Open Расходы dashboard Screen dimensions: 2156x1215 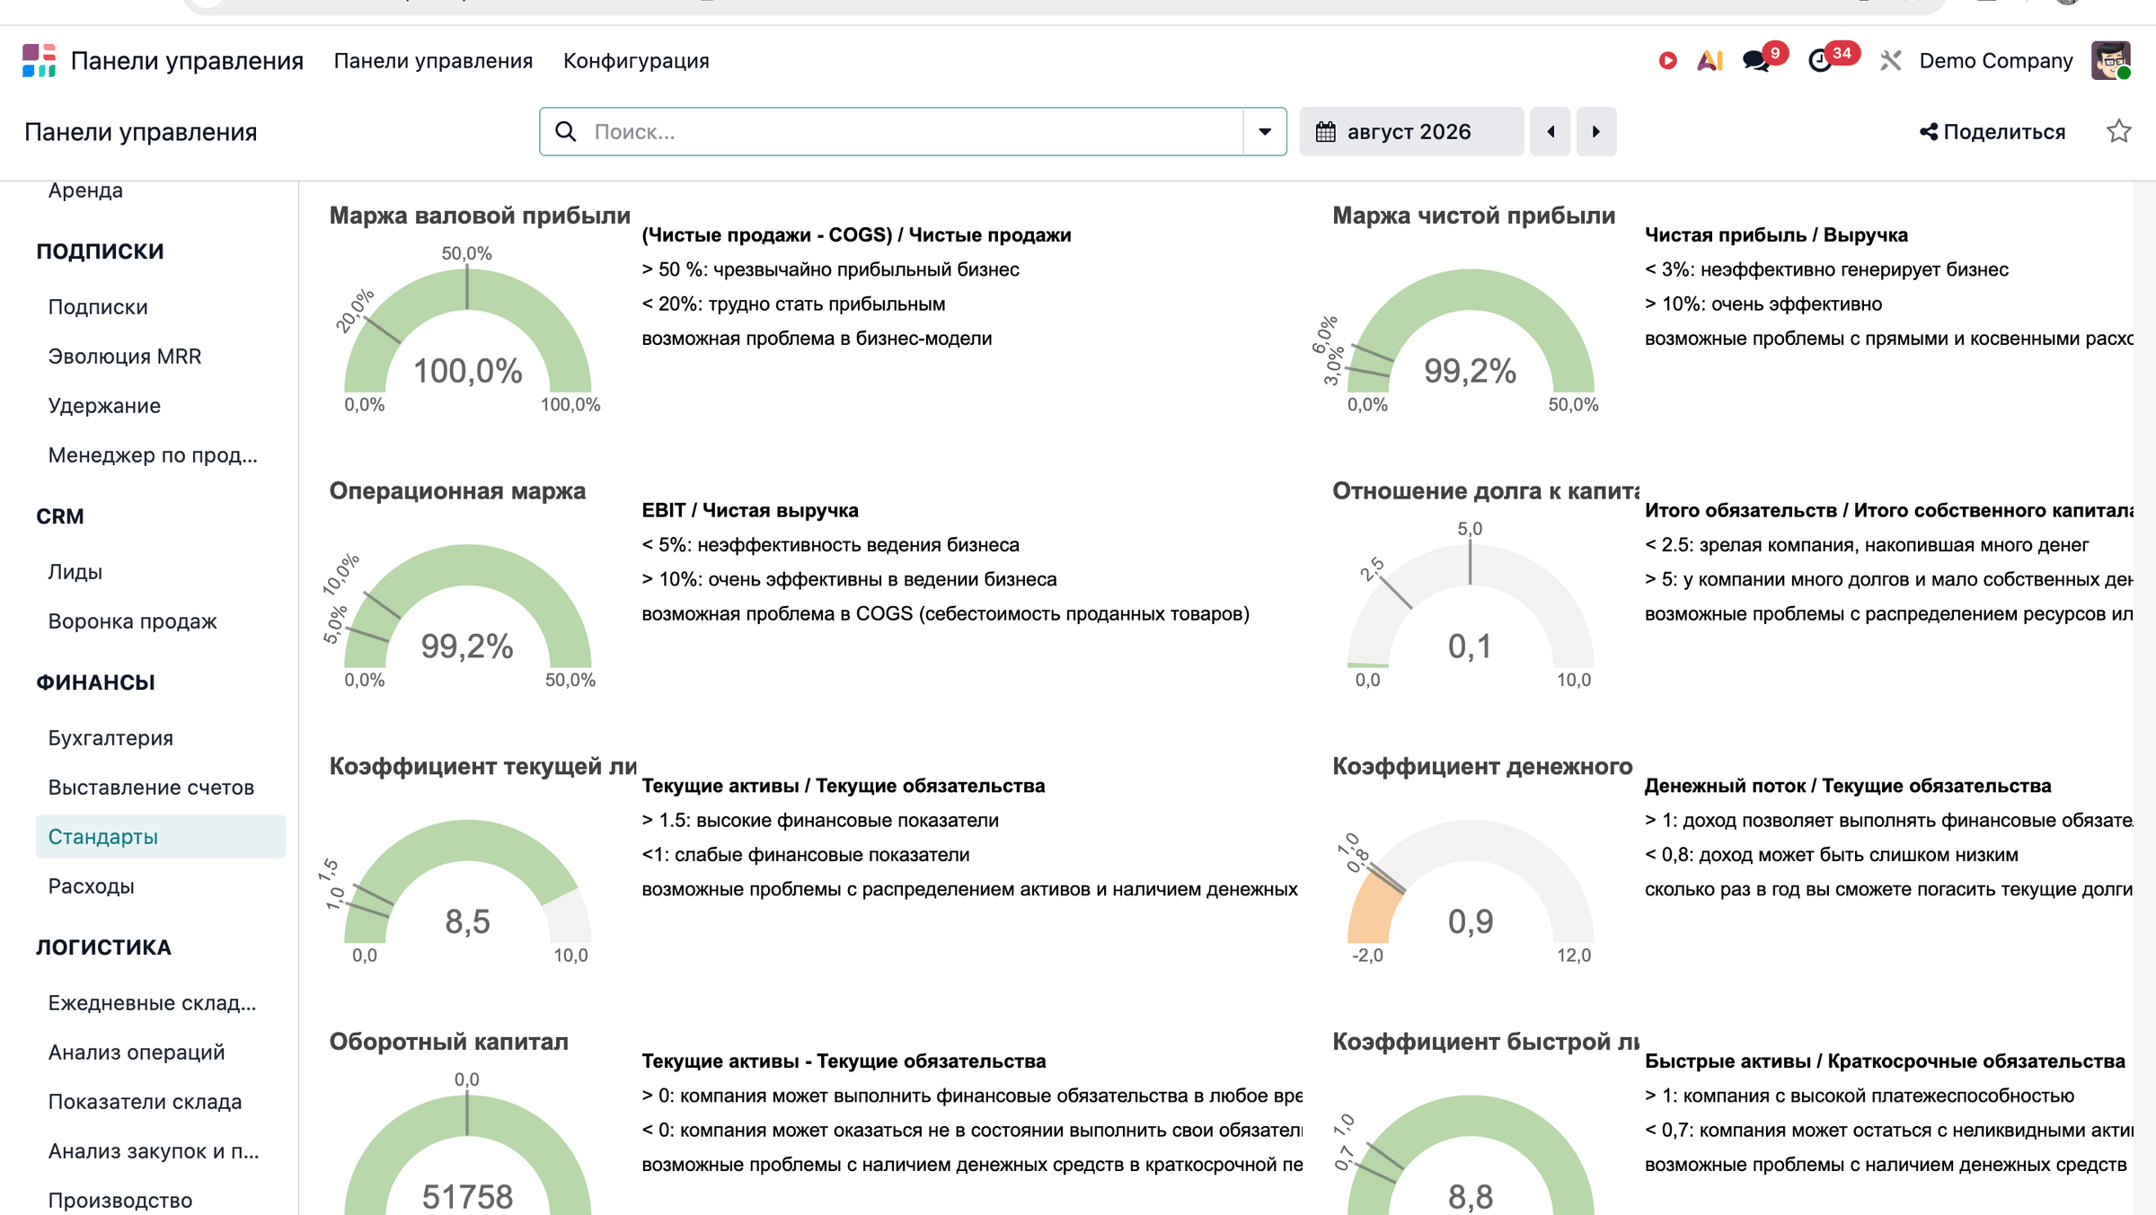92,886
